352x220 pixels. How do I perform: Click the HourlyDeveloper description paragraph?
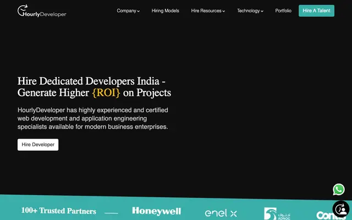(x=93, y=118)
